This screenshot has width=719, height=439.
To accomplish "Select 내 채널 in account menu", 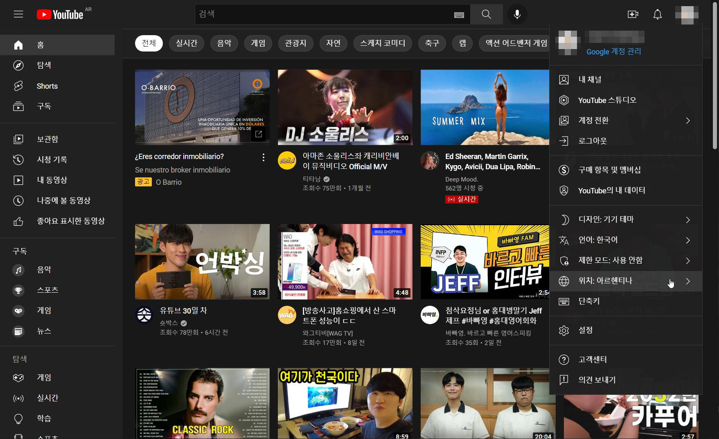I will (626, 80).
